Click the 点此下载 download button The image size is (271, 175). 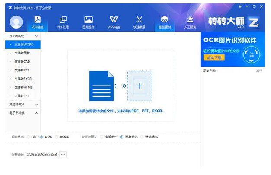coord(214,57)
